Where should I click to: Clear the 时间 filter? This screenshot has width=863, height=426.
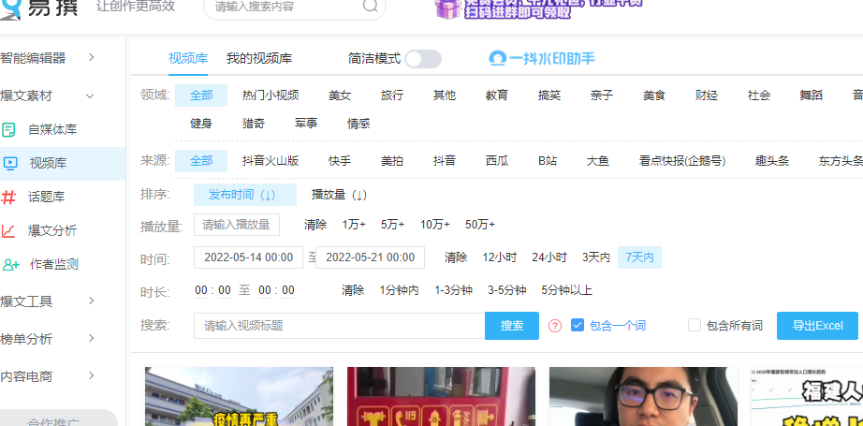[456, 257]
